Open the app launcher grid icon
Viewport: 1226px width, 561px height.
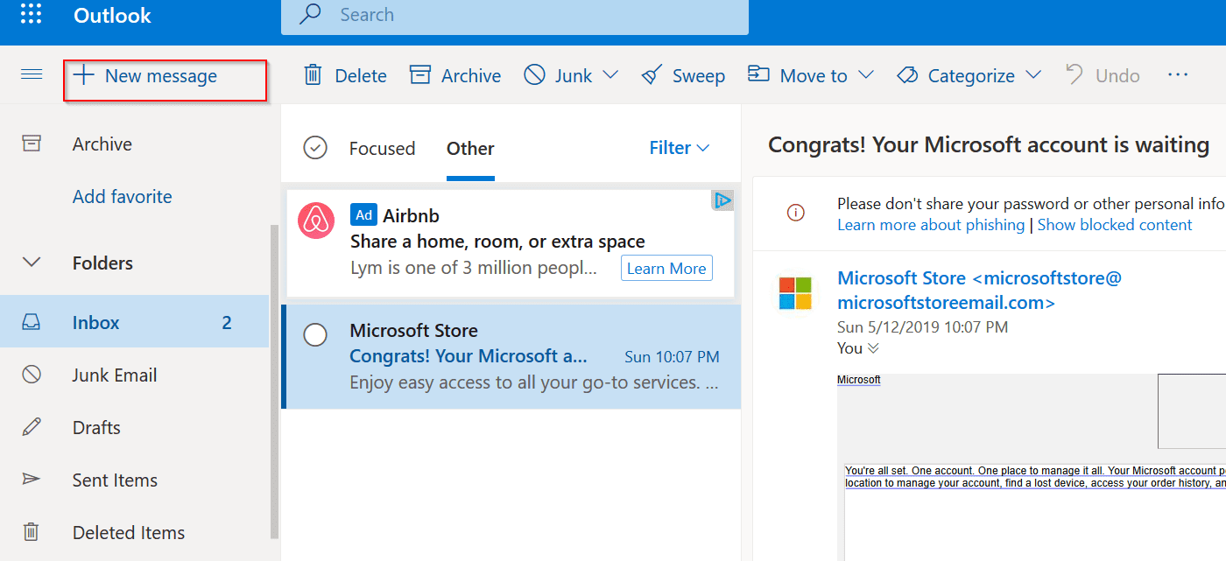[x=32, y=15]
